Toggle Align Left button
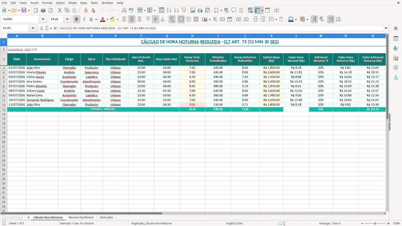 click(124, 19)
